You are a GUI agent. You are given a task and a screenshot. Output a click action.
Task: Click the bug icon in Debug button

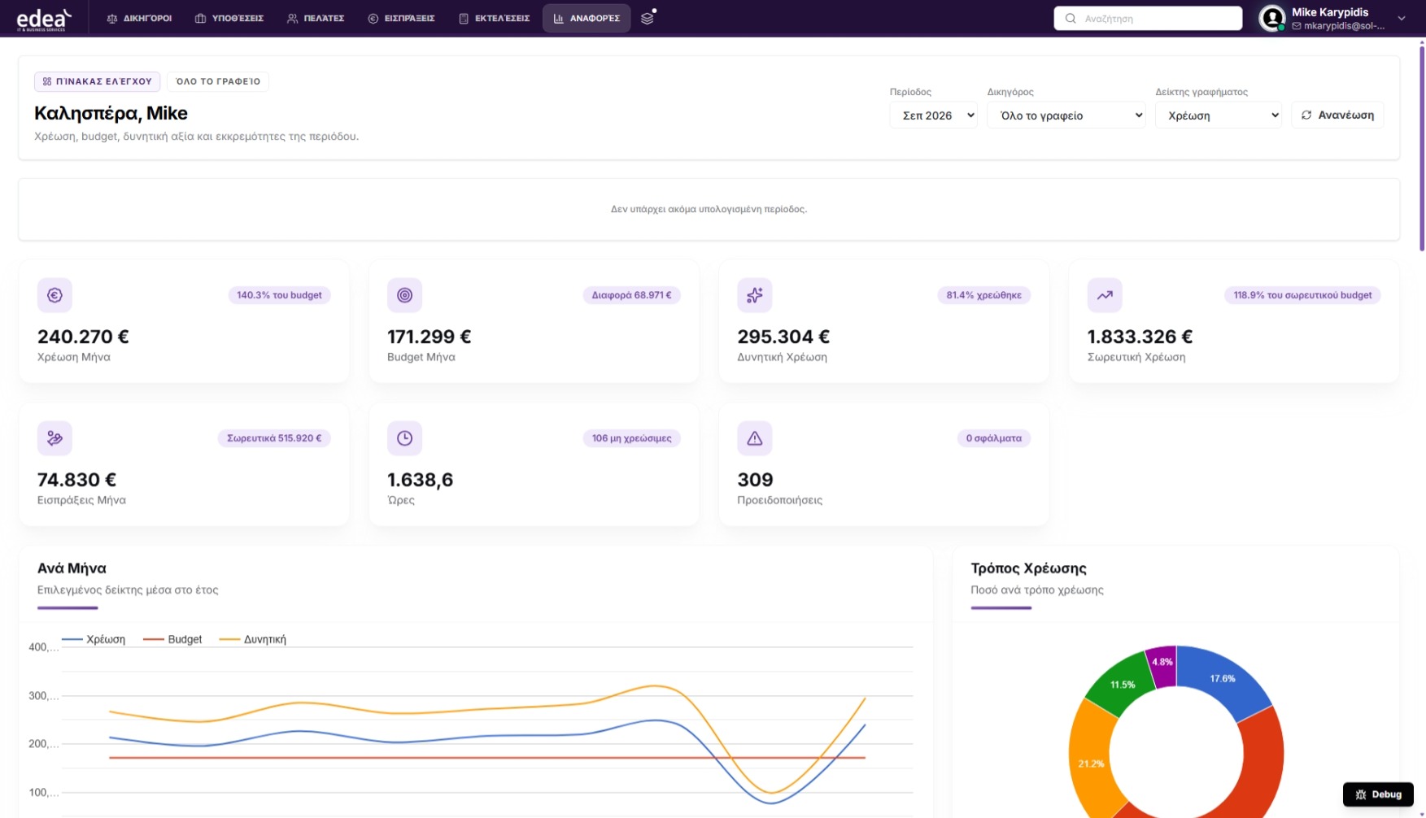[1361, 794]
